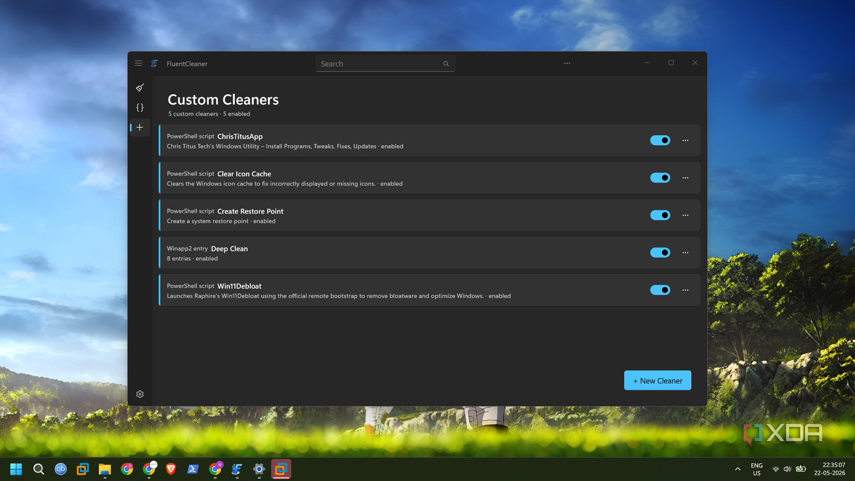
Task: Close the FluentCleaner window
Action: (695, 63)
